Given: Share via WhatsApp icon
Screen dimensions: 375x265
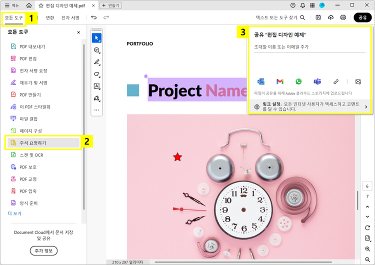Looking at the screenshot, I should (x=298, y=81).
